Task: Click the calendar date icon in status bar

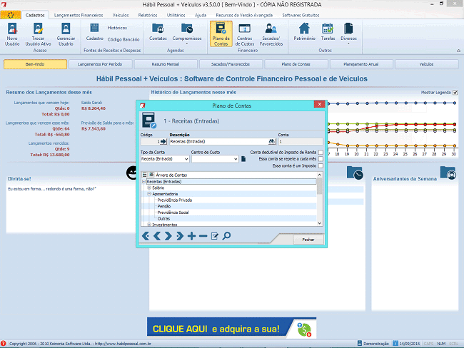Action: [395, 343]
